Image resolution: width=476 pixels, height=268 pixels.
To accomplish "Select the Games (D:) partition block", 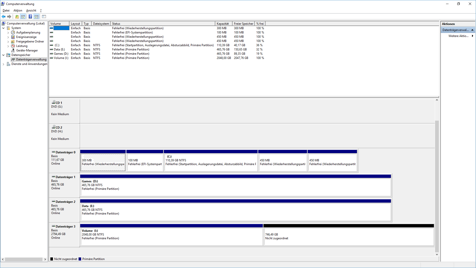I will [236, 185].
